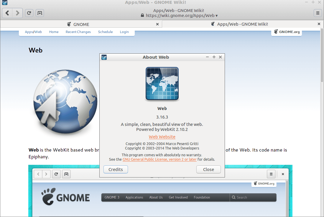The image size is (324, 217).
Task: Click the new tab icon in the embedded screenshot
Action: [x=66, y=174]
